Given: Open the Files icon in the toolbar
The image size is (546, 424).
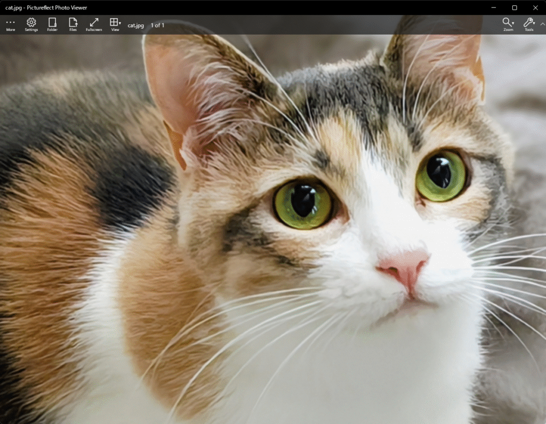Looking at the screenshot, I should pyautogui.click(x=73, y=25).
